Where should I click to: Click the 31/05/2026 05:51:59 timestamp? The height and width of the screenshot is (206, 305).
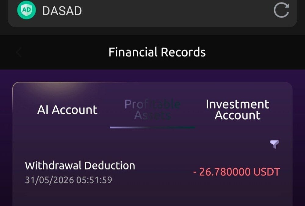(x=69, y=180)
